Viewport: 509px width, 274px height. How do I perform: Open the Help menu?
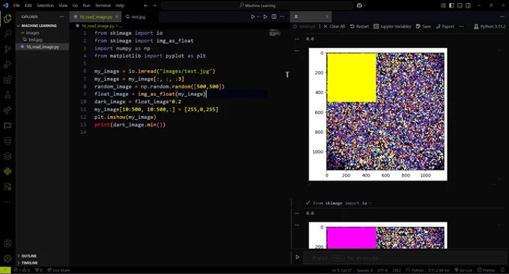tap(120, 5)
